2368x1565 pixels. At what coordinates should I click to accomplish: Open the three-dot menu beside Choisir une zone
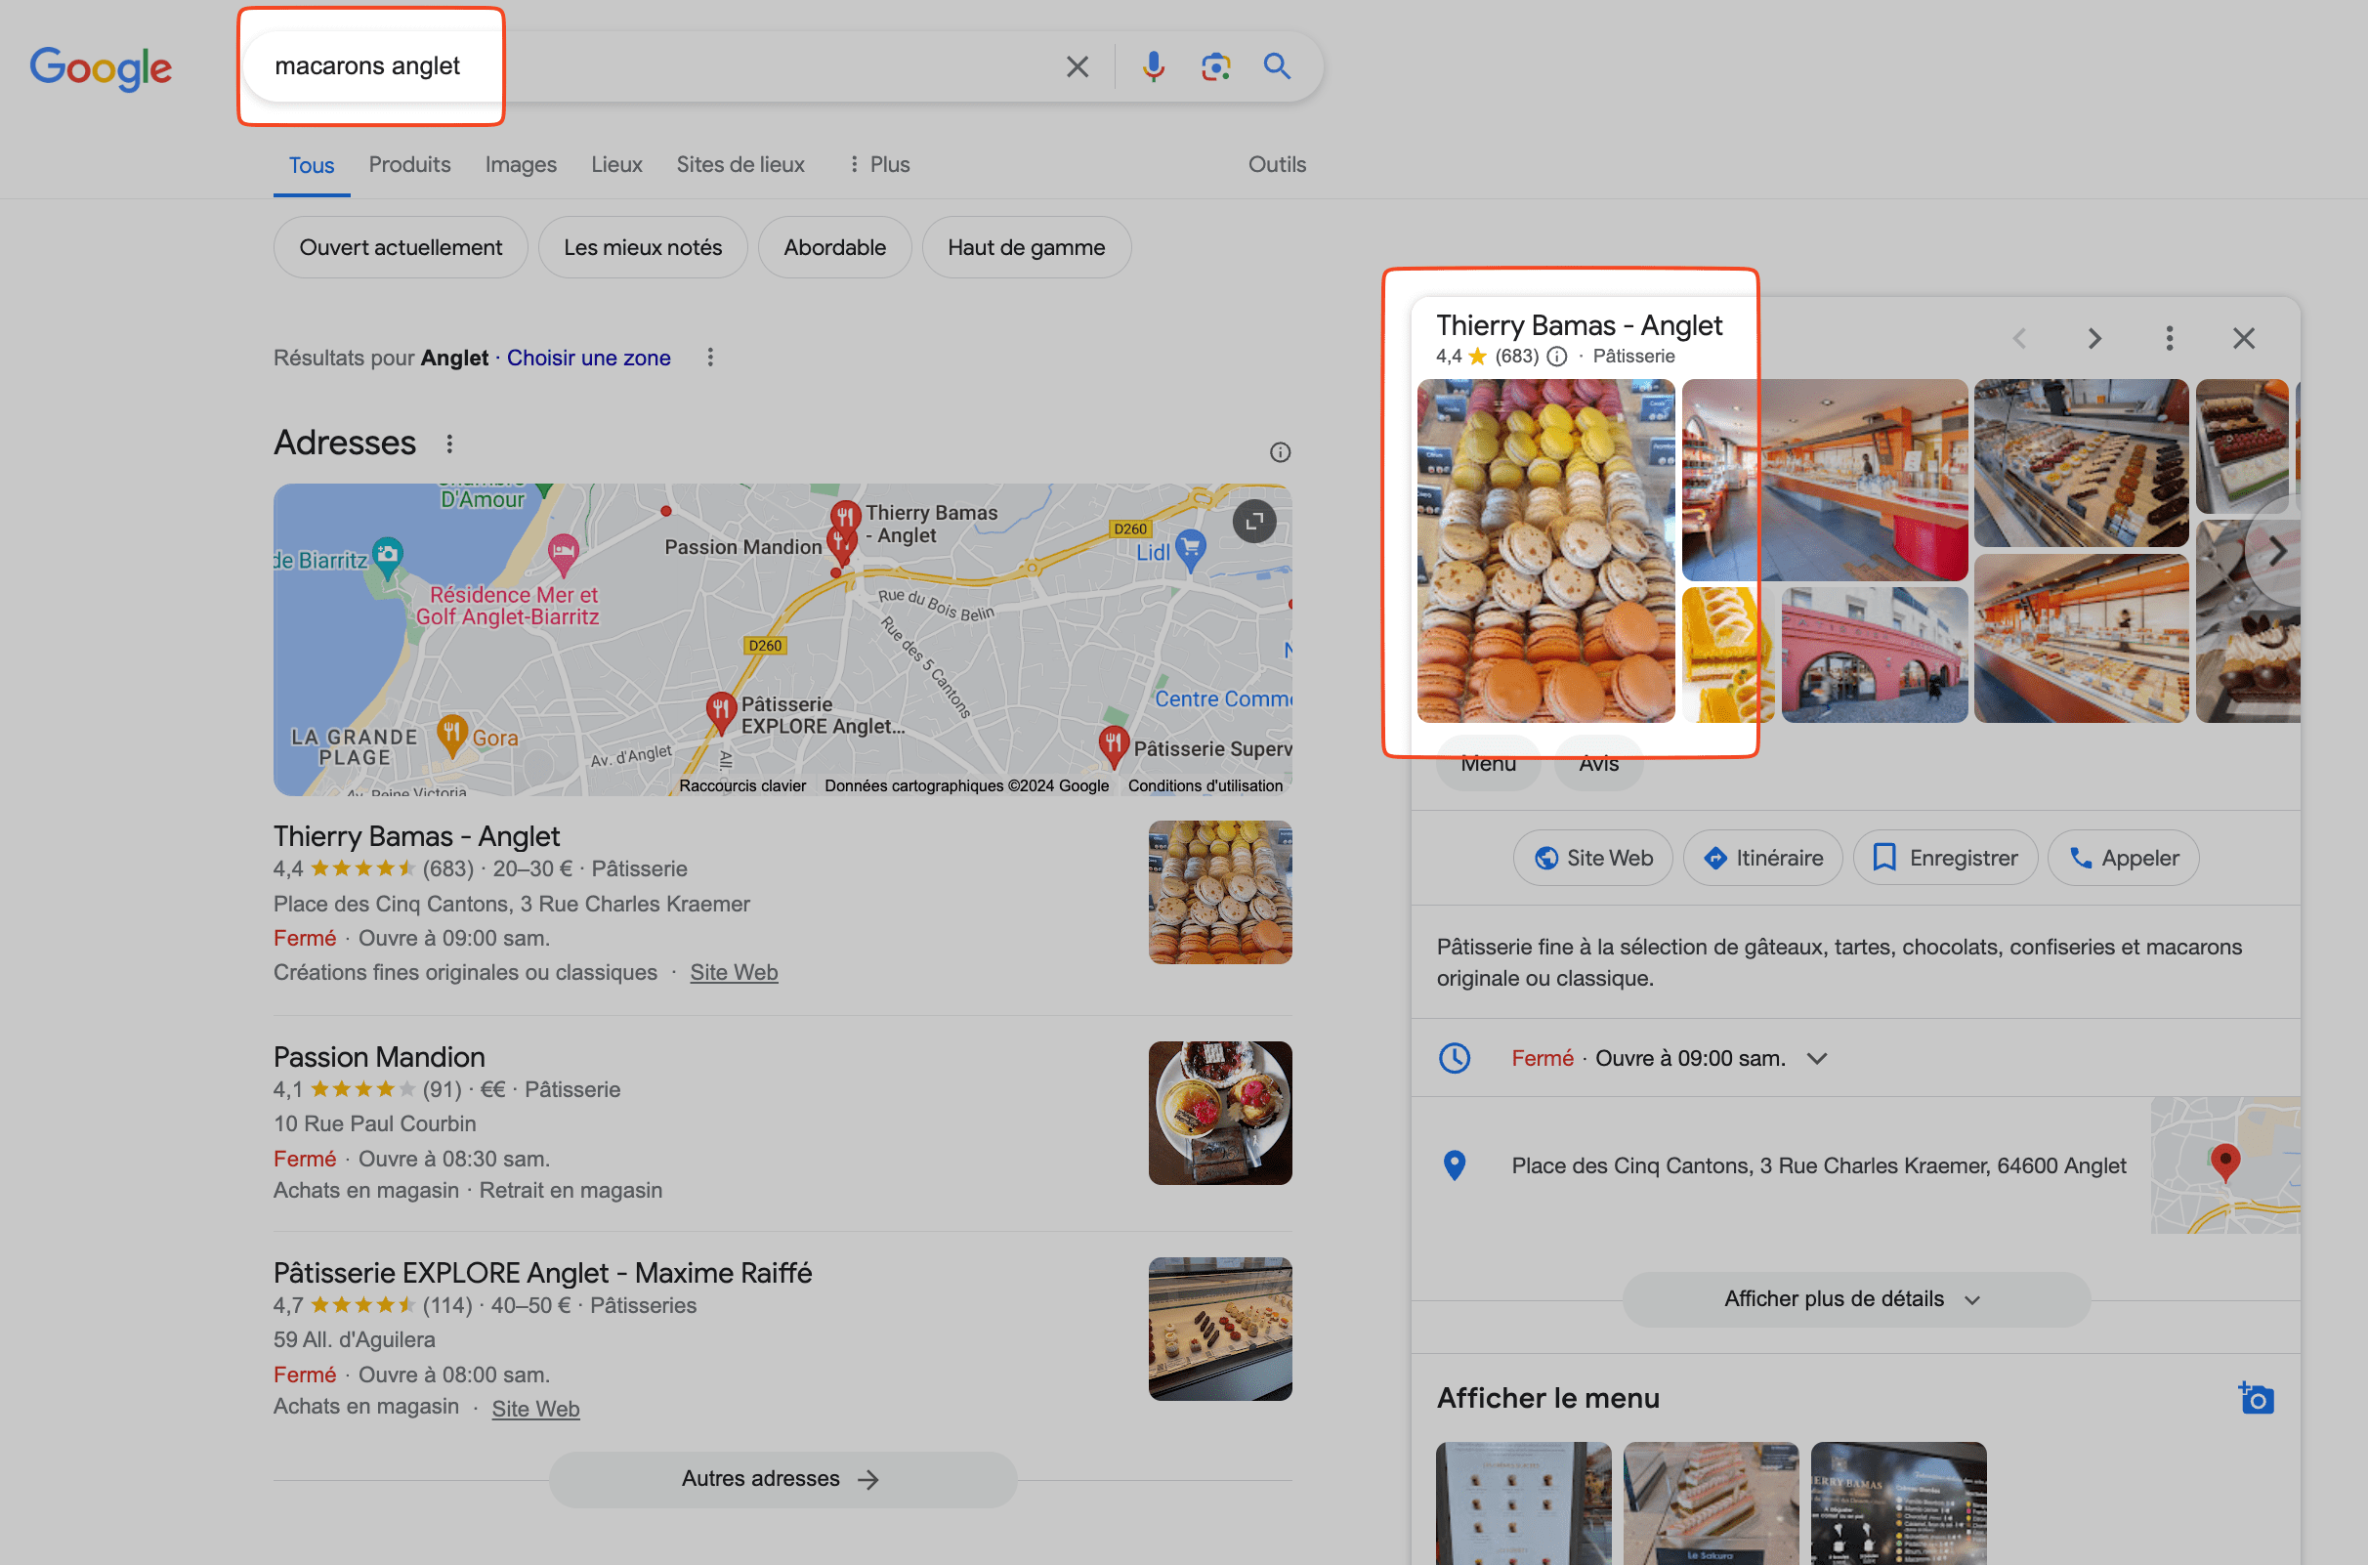point(709,358)
